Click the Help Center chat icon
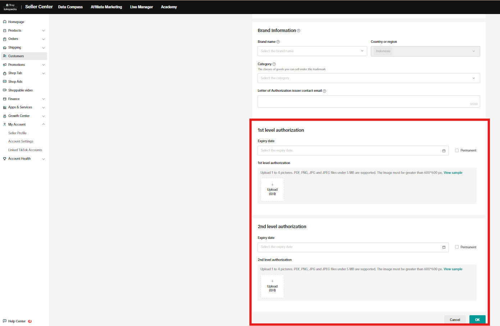This screenshot has width=500, height=326. 5,321
